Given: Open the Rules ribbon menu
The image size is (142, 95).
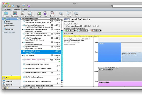Looking at the screenshot, I should coord(46,14).
